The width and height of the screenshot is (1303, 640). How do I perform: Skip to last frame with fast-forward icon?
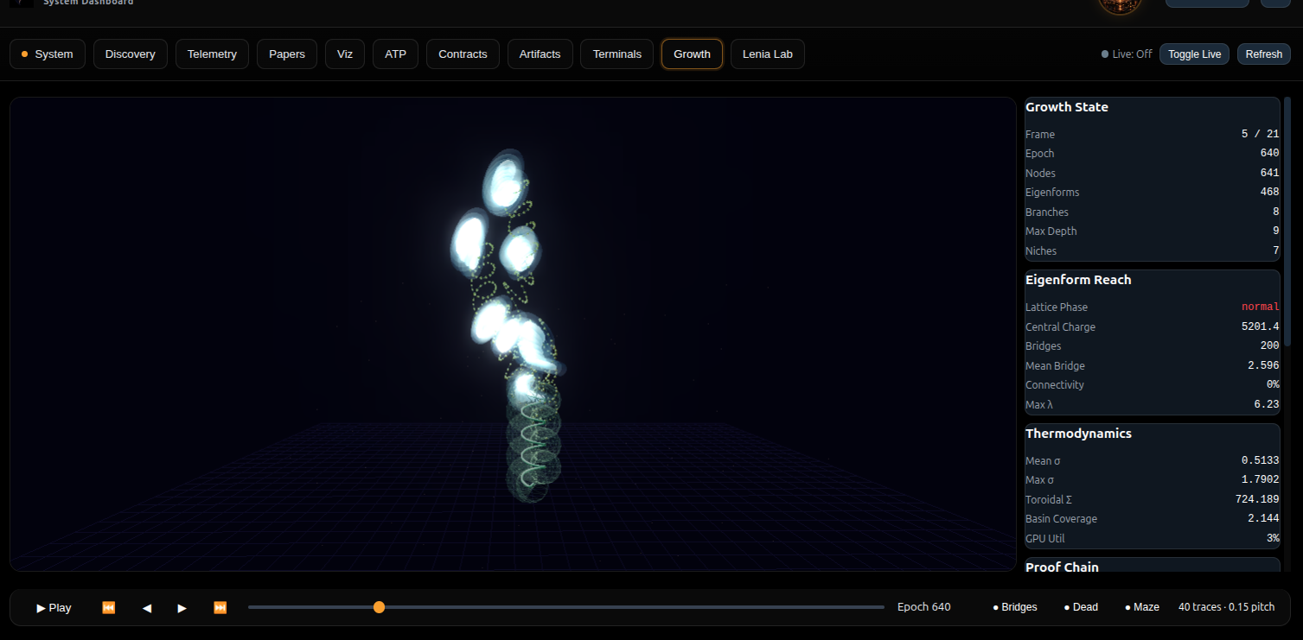pos(220,607)
